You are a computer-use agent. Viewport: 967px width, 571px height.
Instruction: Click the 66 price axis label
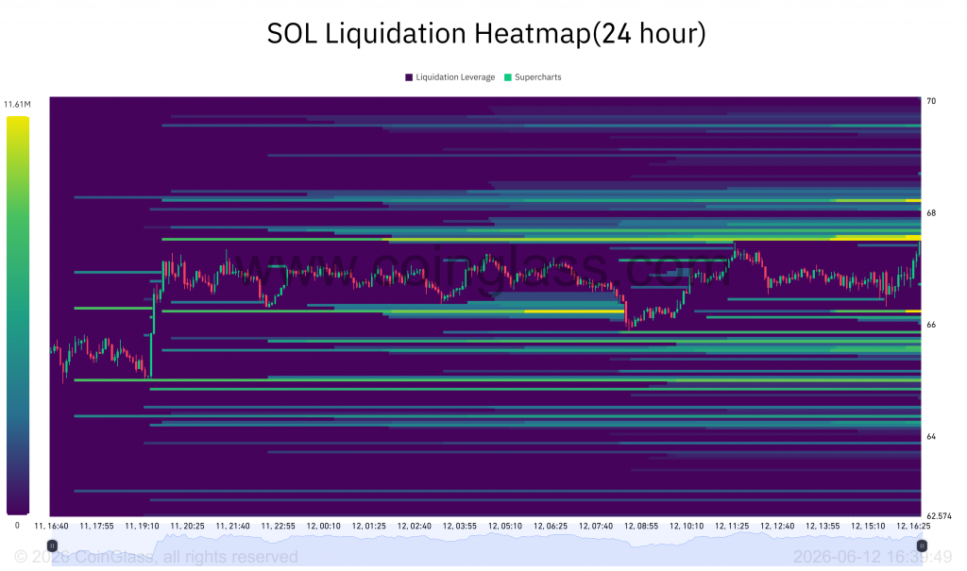click(x=931, y=325)
